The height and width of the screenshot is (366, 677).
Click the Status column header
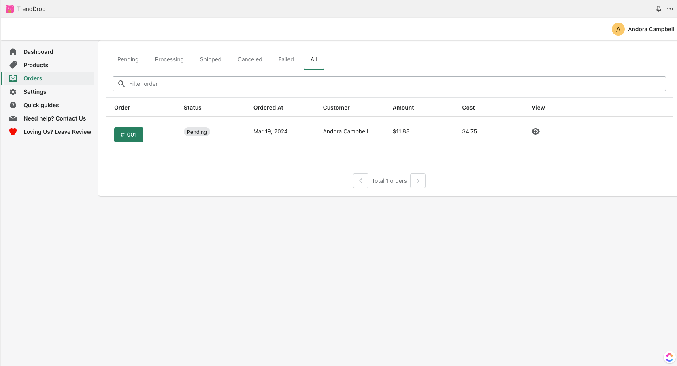tap(192, 108)
